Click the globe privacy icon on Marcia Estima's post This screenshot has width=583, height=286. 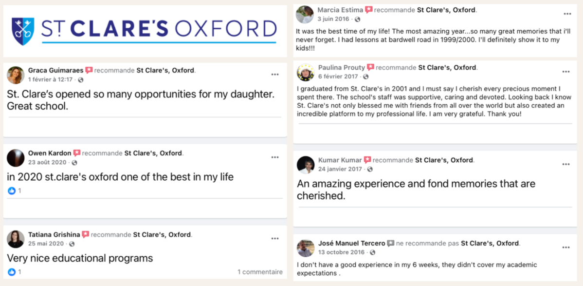click(x=358, y=19)
